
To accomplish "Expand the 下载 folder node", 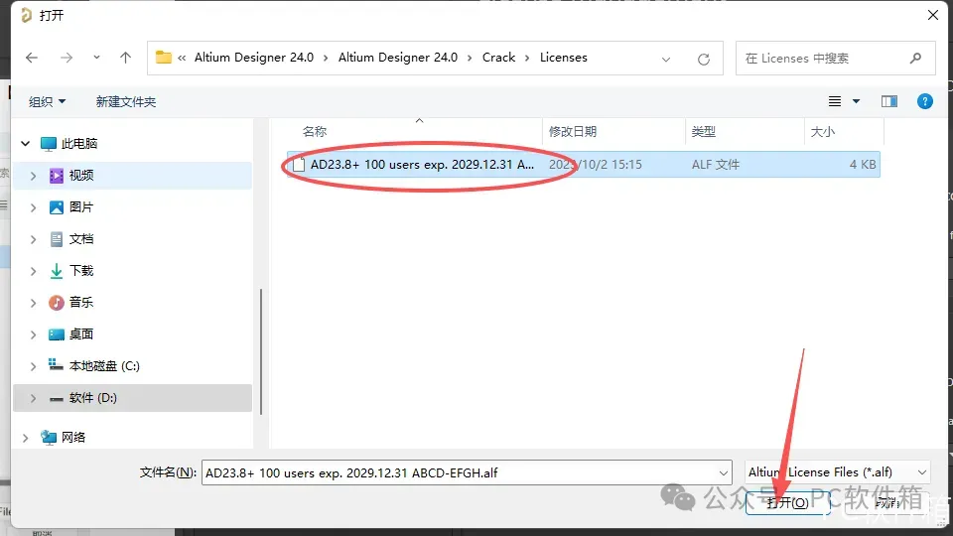I will pyautogui.click(x=33, y=271).
